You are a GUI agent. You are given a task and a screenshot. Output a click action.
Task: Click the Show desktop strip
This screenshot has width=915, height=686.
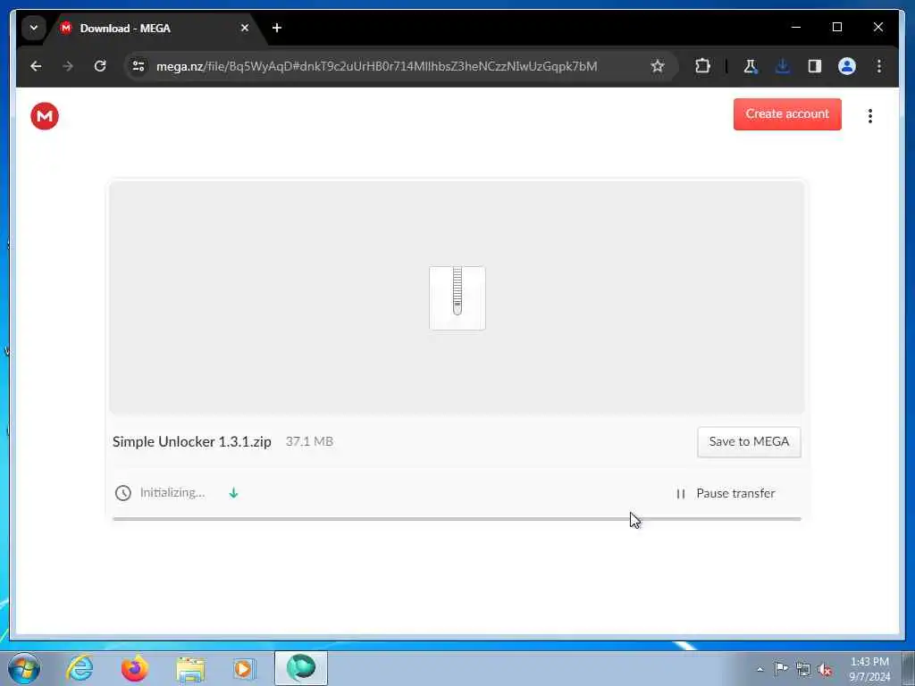[908, 668]
